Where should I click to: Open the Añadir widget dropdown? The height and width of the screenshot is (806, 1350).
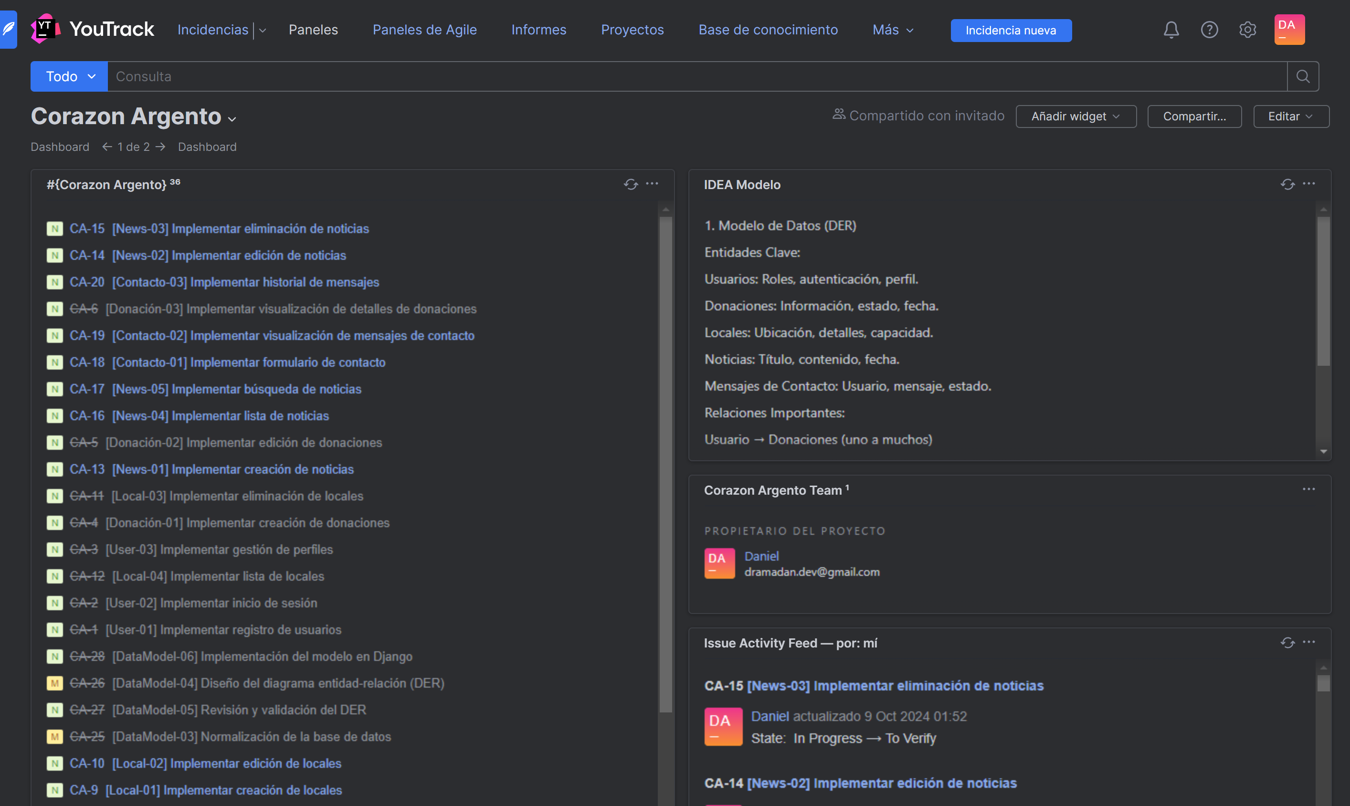click(x=1076, y=116)
